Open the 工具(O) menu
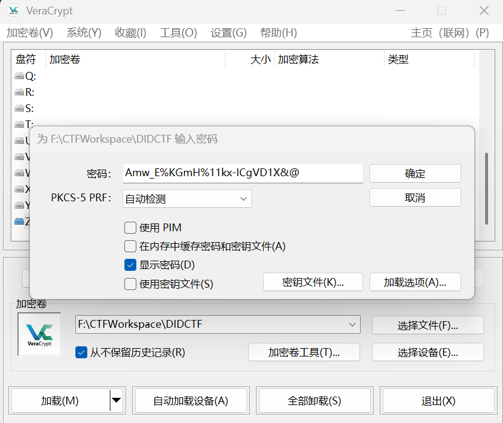 point(178,33)
